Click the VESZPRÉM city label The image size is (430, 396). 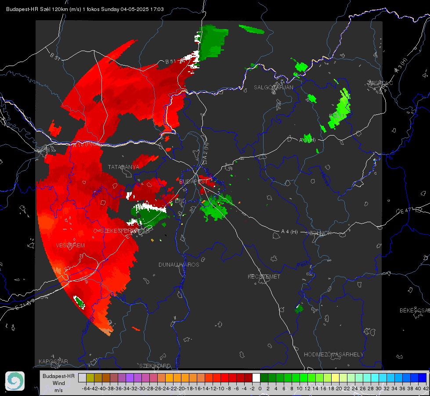click(70, 246)
